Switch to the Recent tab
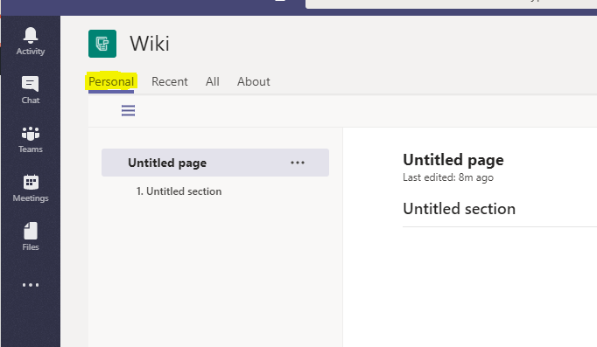597x347 pixels. click(170, 81)
